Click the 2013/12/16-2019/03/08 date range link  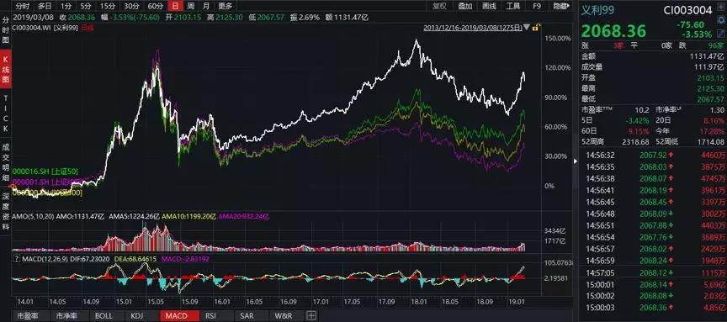(473, 28)
